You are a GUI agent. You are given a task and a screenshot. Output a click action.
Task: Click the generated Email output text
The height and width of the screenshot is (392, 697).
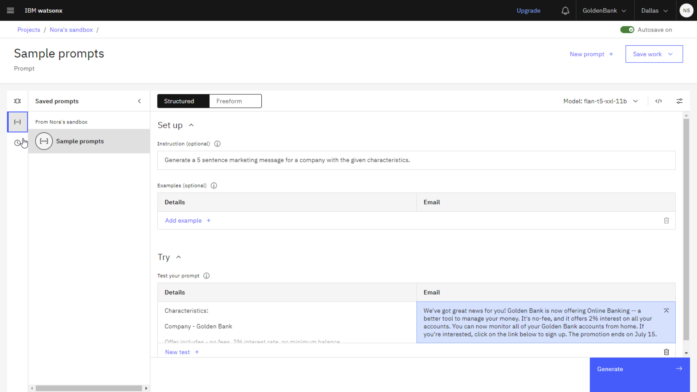point(540,323)
